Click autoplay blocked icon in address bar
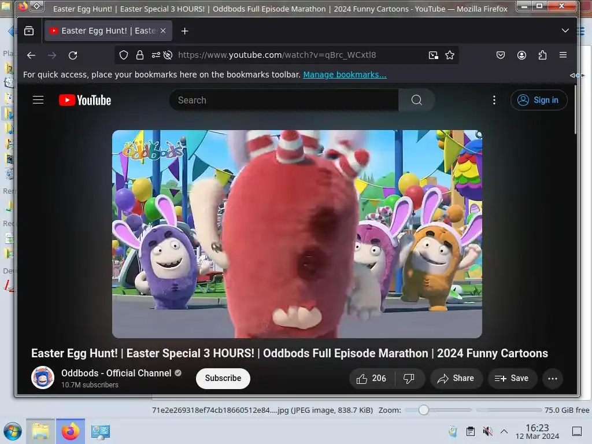The image size is (592, 444). 168,55
